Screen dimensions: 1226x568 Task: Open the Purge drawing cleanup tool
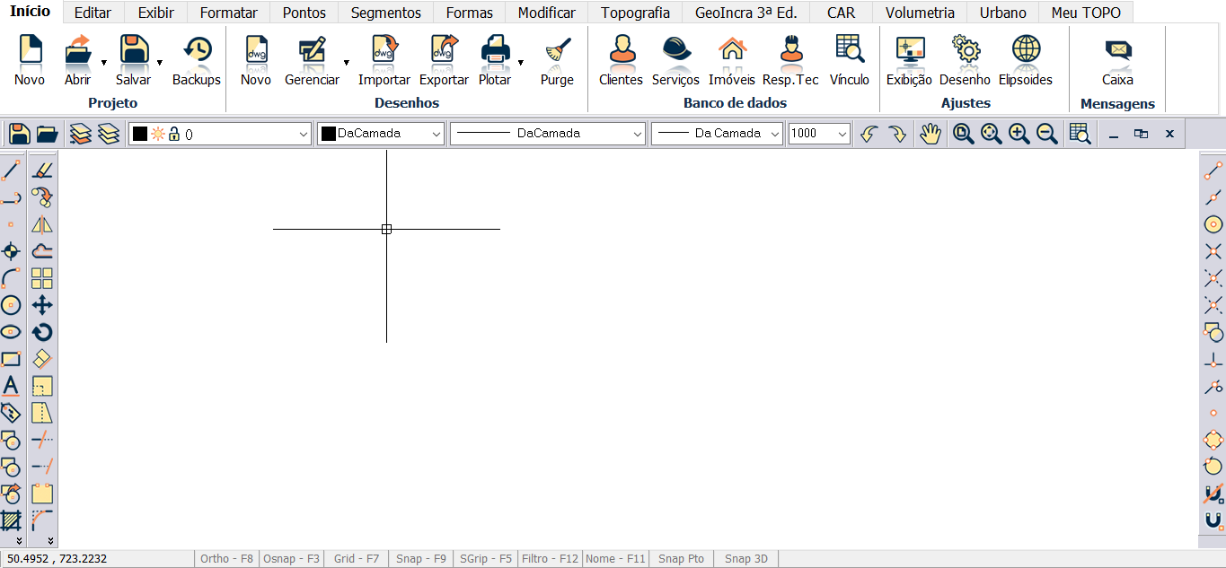(x=557, y=59)
